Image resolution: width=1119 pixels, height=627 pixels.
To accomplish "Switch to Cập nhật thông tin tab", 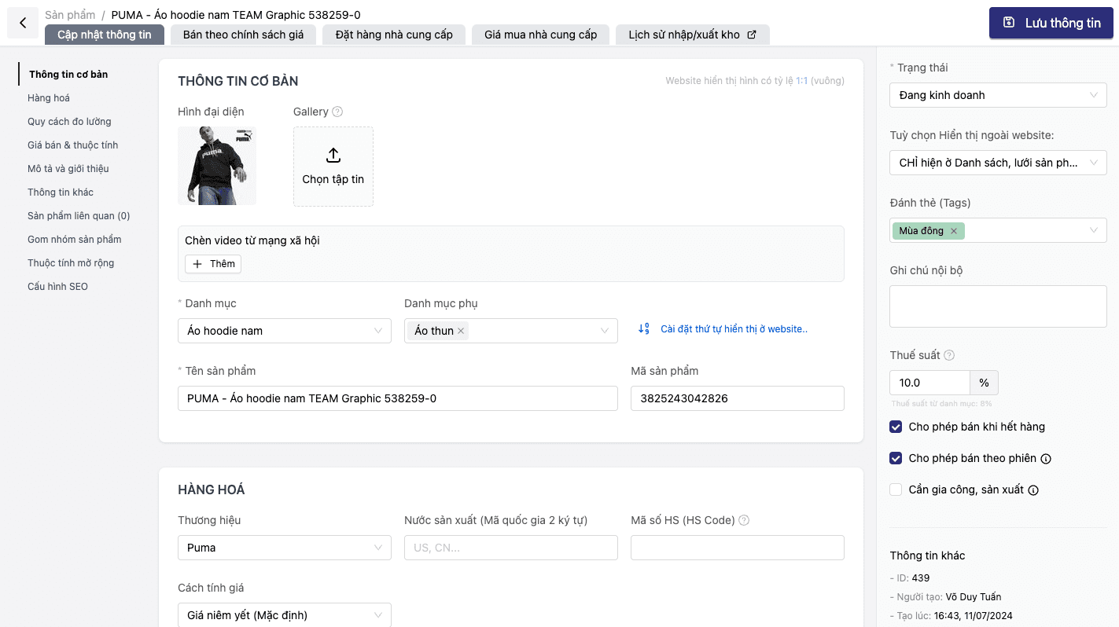I will 105,35.
